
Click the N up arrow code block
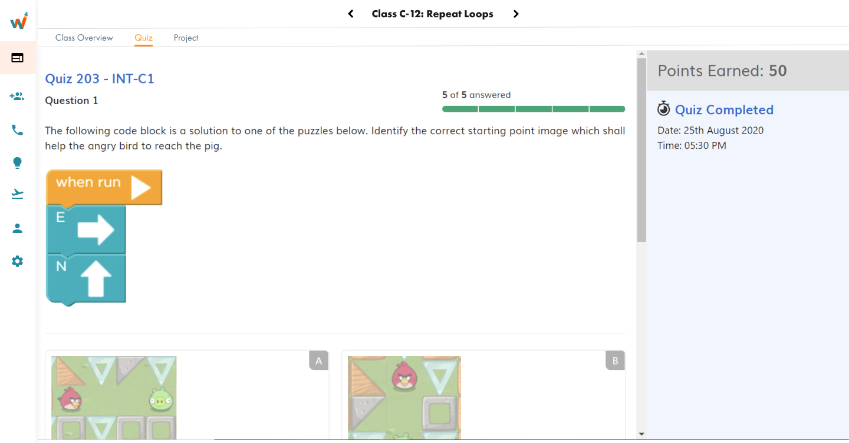point(86,280)
